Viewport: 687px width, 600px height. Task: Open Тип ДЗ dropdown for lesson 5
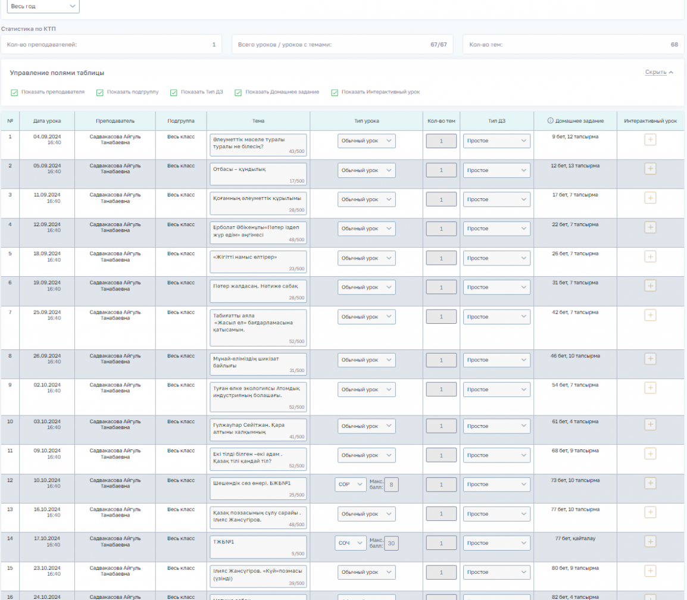pos(496,258)
